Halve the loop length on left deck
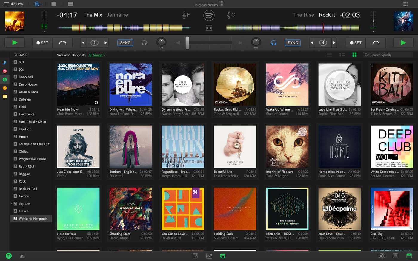418x261 pixels. [x=83, y=43]
